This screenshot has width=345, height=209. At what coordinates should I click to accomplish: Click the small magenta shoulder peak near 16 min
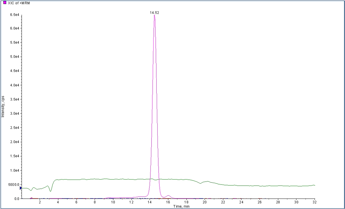[x=168, y=196]
